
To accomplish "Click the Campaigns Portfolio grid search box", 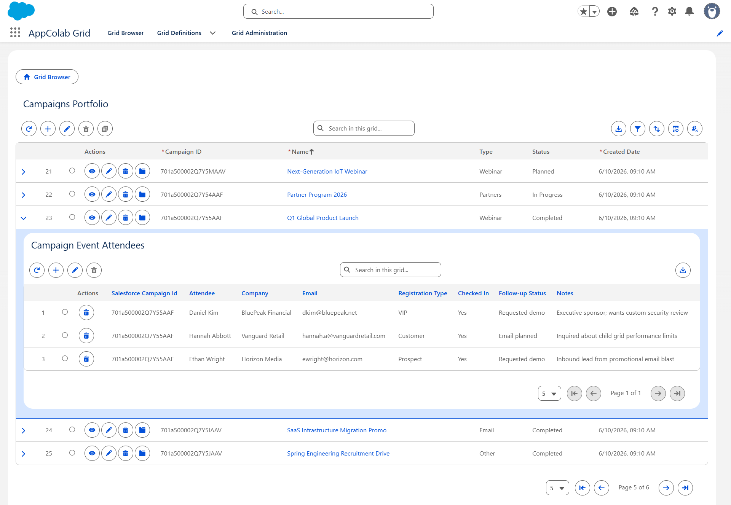I will tap(364, 128).
